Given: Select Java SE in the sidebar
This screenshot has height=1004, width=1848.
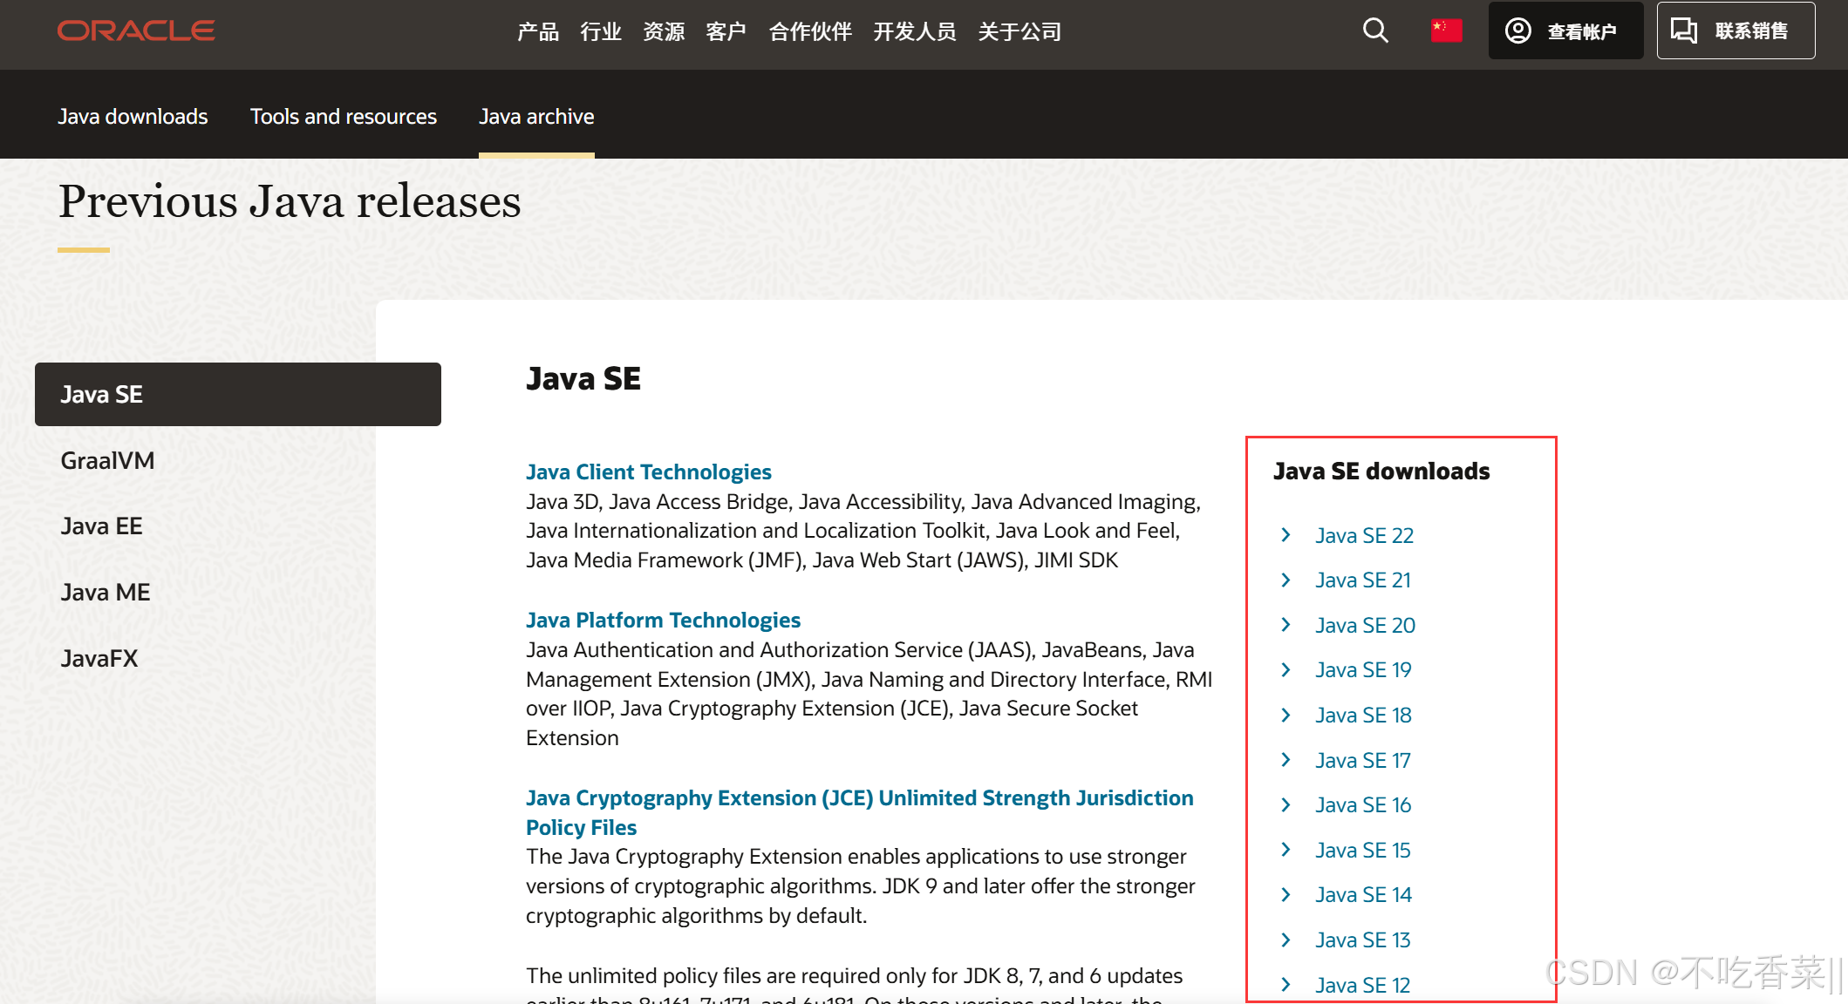Looking at the screenshot, I should [x=238, y=394].
